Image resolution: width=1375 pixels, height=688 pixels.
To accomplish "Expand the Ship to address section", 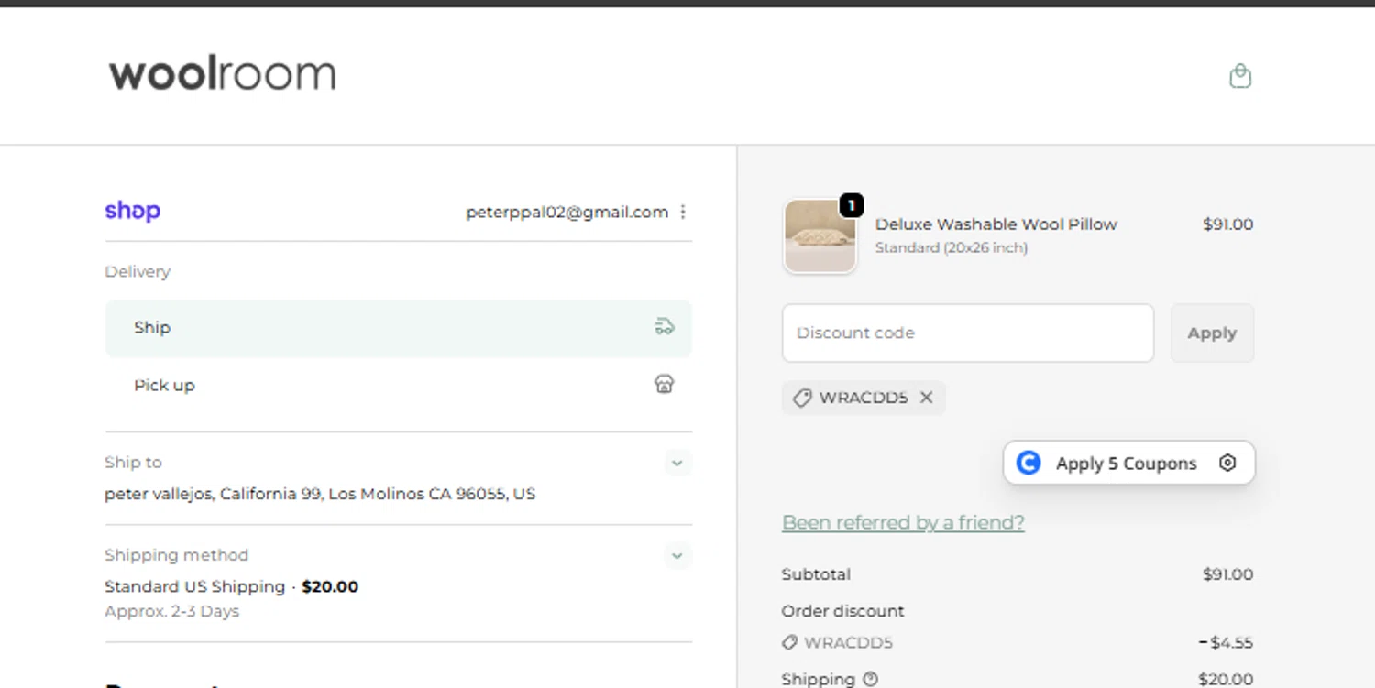I will [x=677, y=463].
